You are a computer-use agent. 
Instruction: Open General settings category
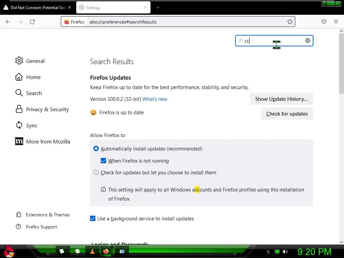pyautogui.click(x=30, y=61)
